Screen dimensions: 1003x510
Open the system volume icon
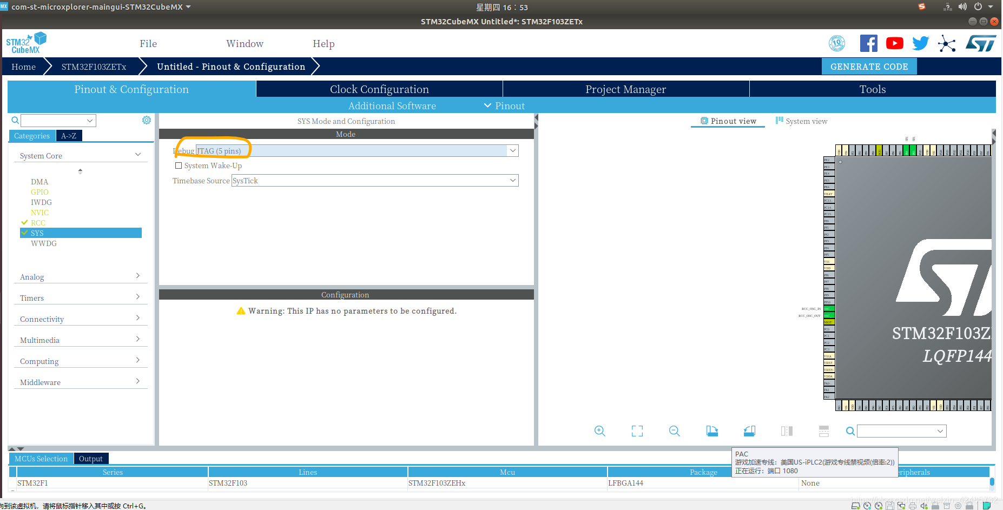(962, 6)
